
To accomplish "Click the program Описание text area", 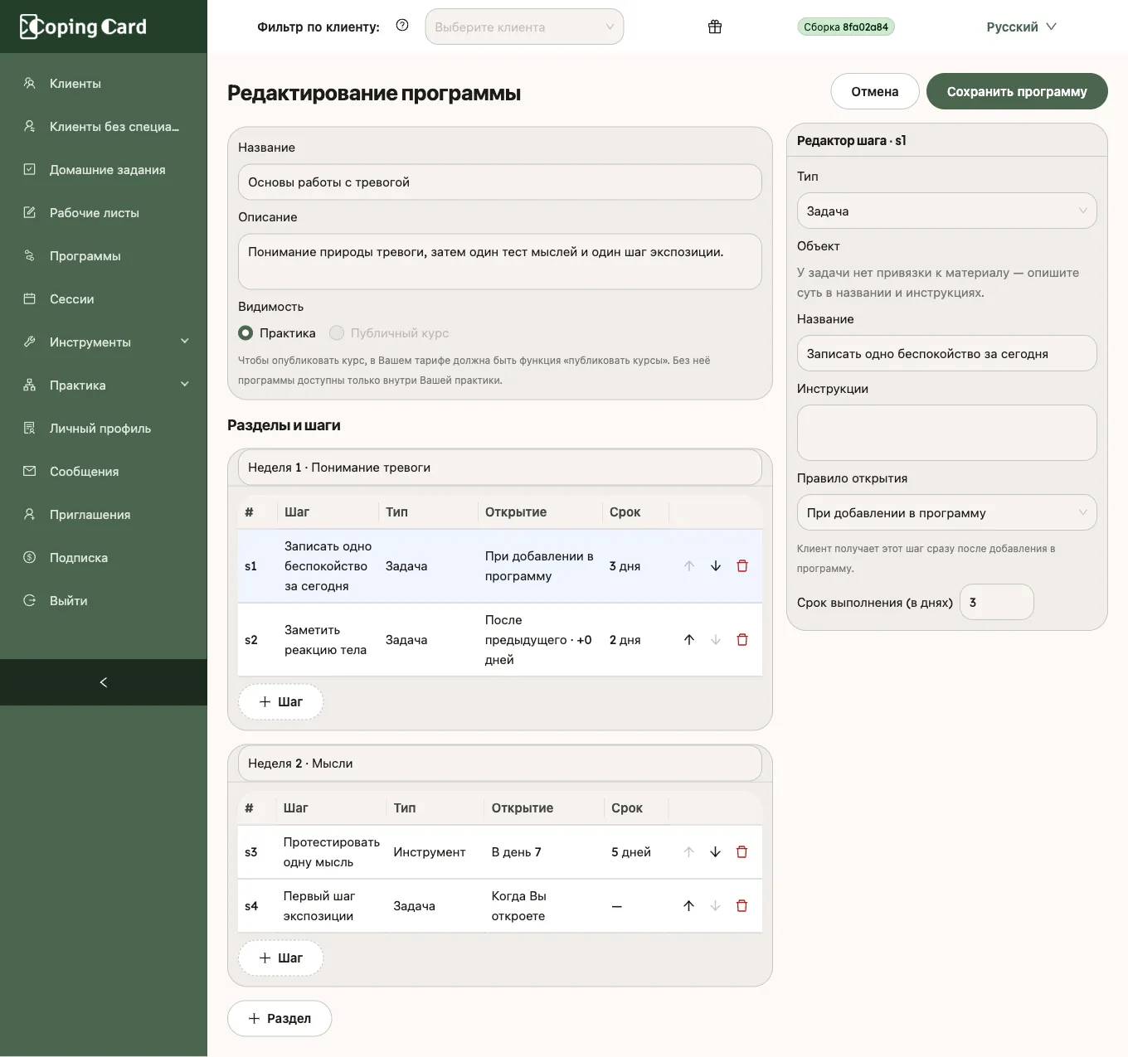I will coord(499,262).
